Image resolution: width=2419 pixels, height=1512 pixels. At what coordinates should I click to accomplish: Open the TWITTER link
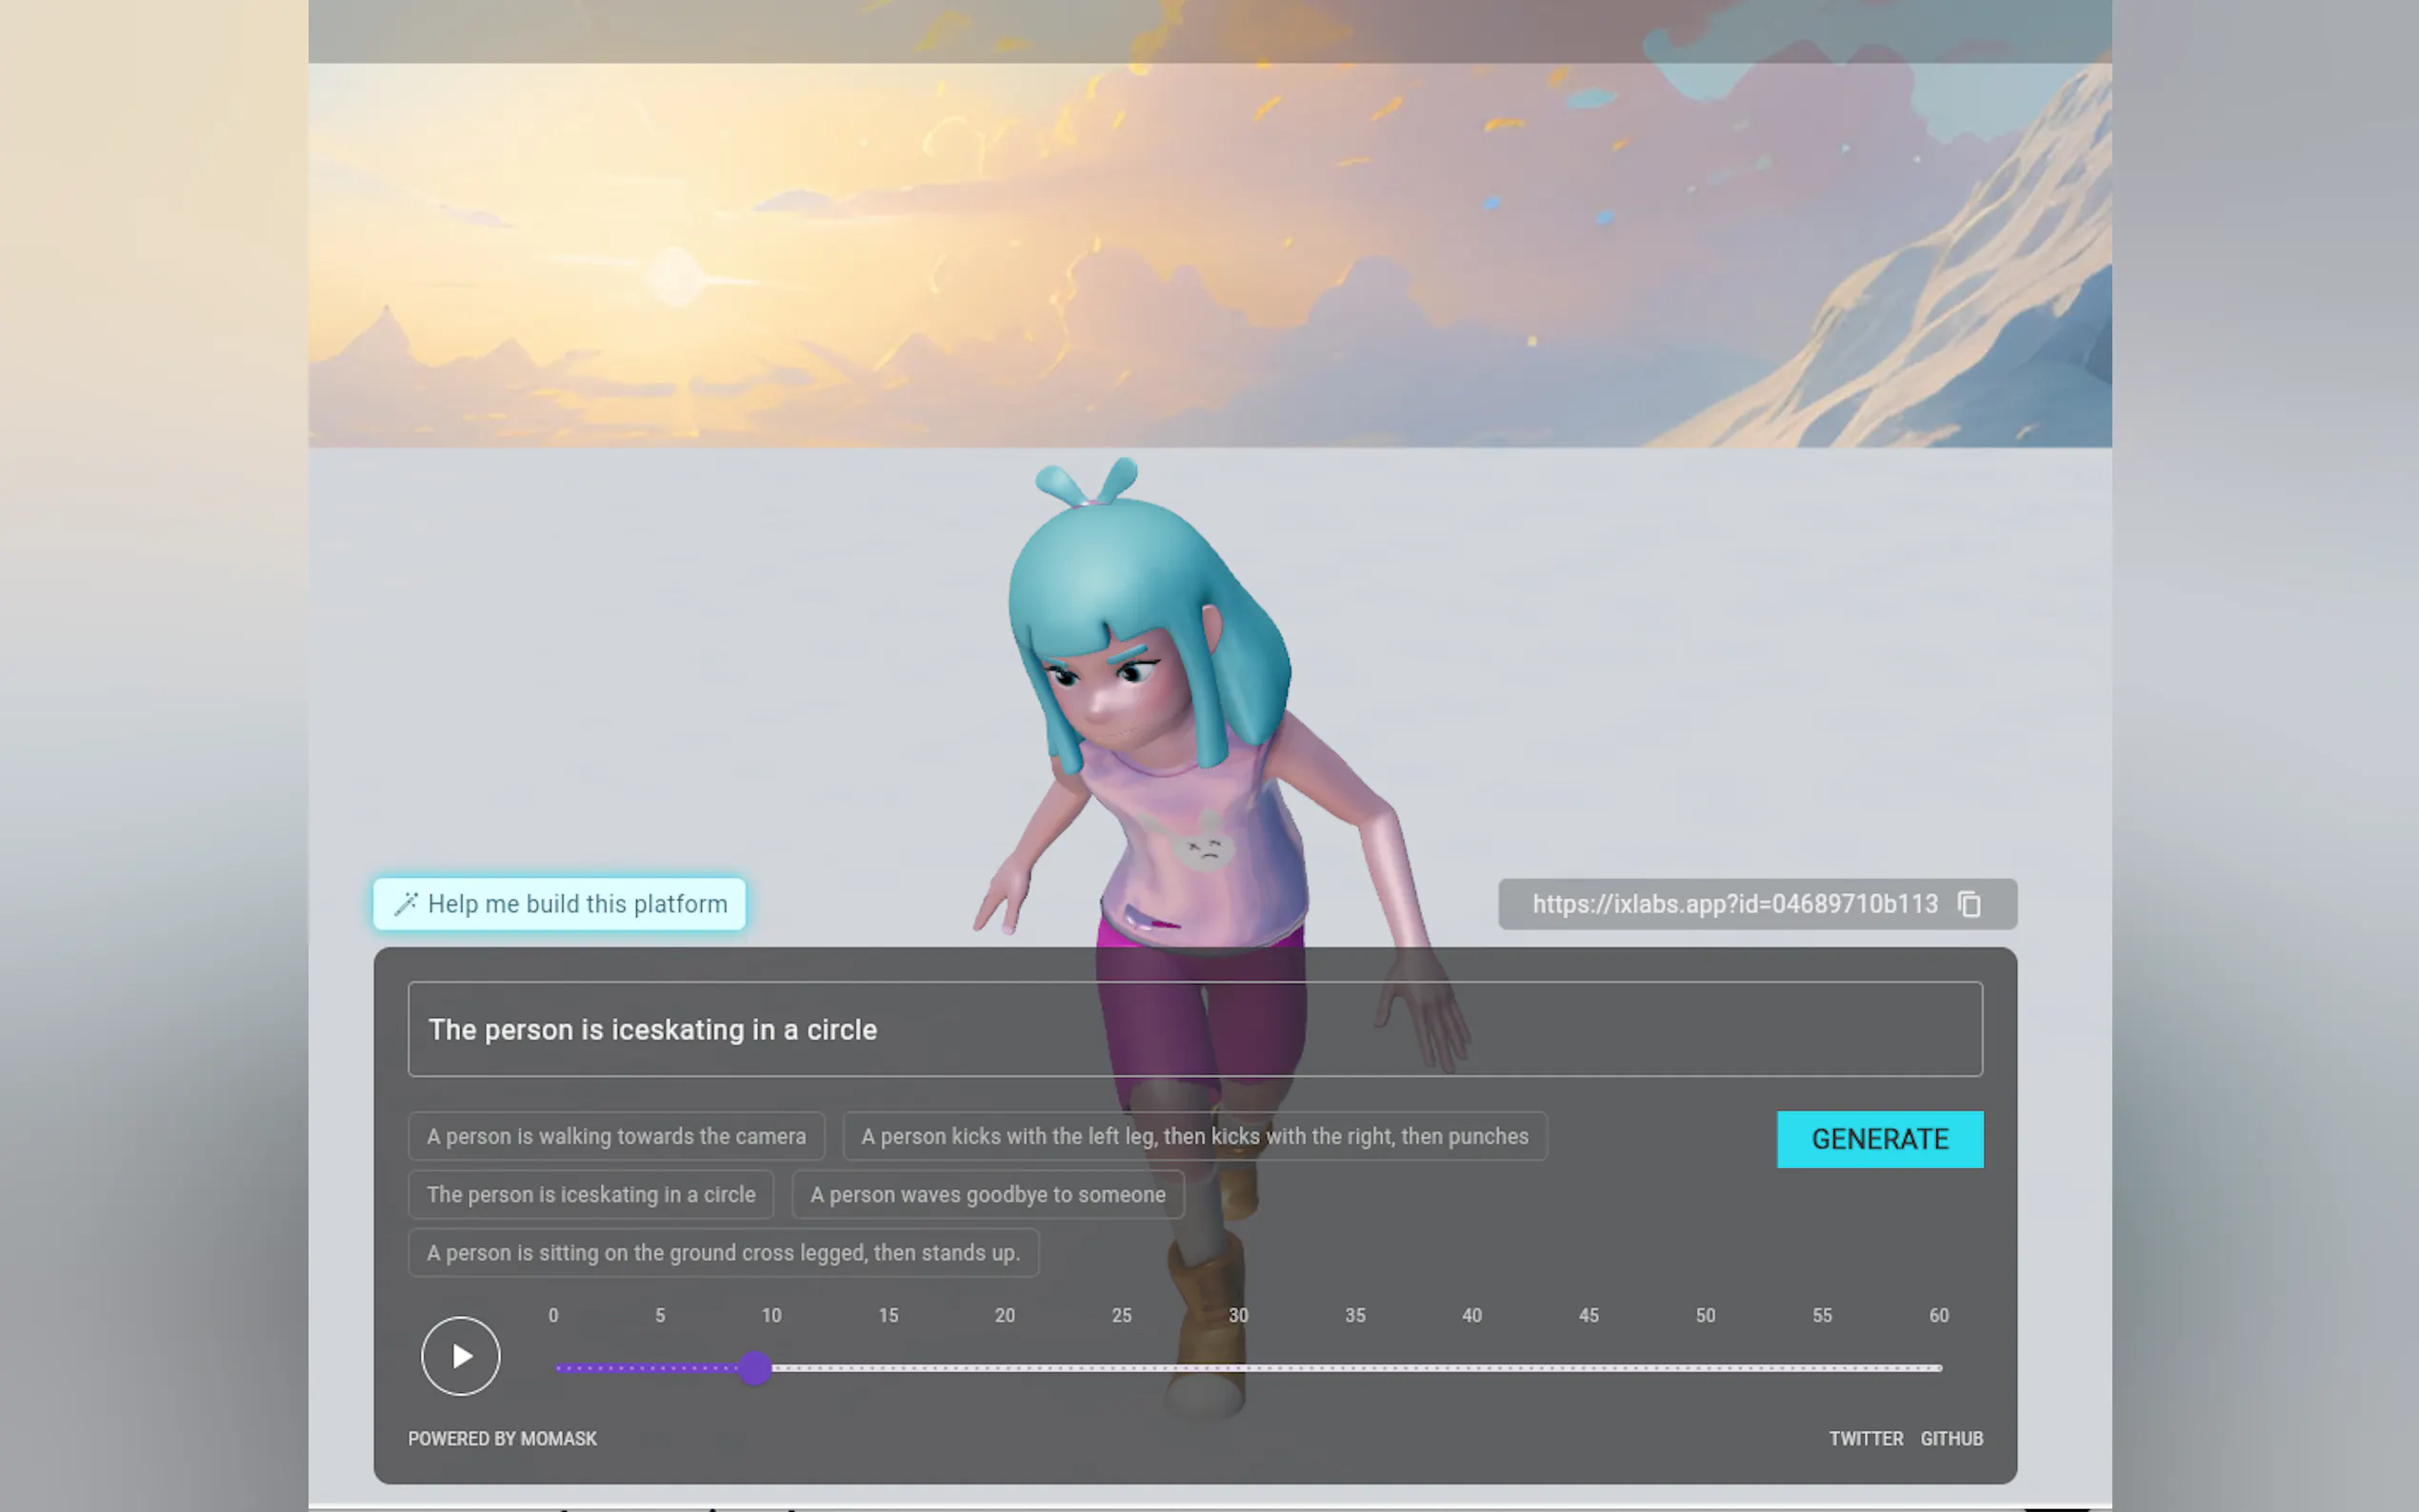1865,1438
